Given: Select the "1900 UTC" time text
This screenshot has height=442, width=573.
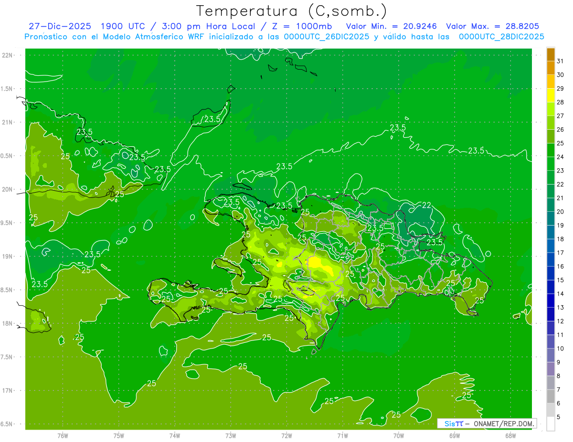Looking at the screenshot, I should click(123, 26).
